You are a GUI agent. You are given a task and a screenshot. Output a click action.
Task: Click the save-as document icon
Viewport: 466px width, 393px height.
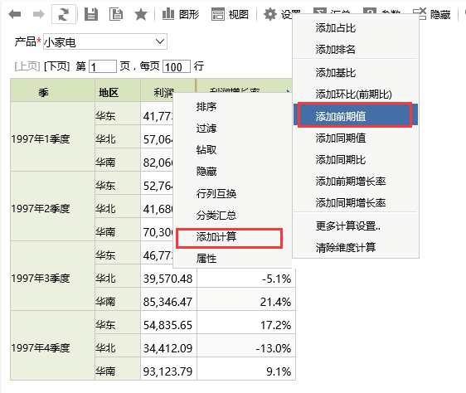pos(116,14)
